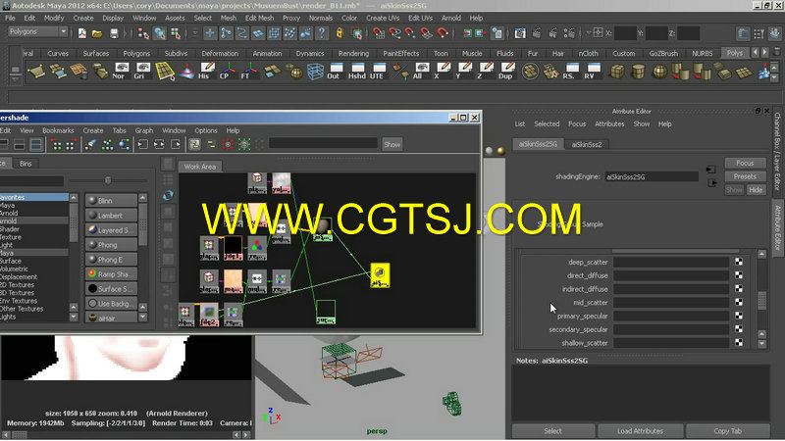Select Arnold under Favorites tree
Viewport: 785px width, 441px height.
pyautogui.click(x=9, y=213)
